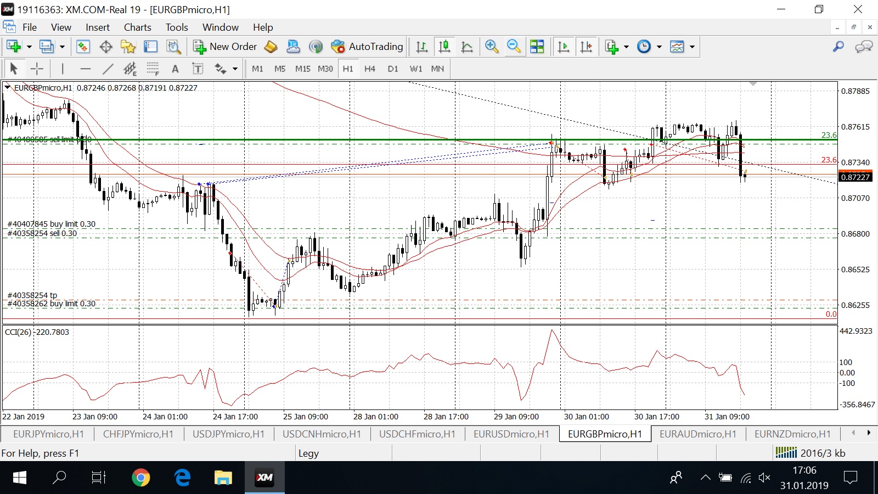Enable the Chart Shift toggle

coord(586,47)
